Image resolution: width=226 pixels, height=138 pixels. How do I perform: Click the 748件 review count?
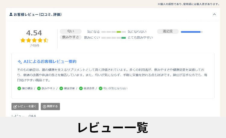tap(35, 46)
